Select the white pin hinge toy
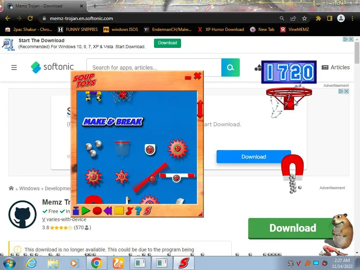This screenshot has width=360, height=270. click(x=150, y=149)
